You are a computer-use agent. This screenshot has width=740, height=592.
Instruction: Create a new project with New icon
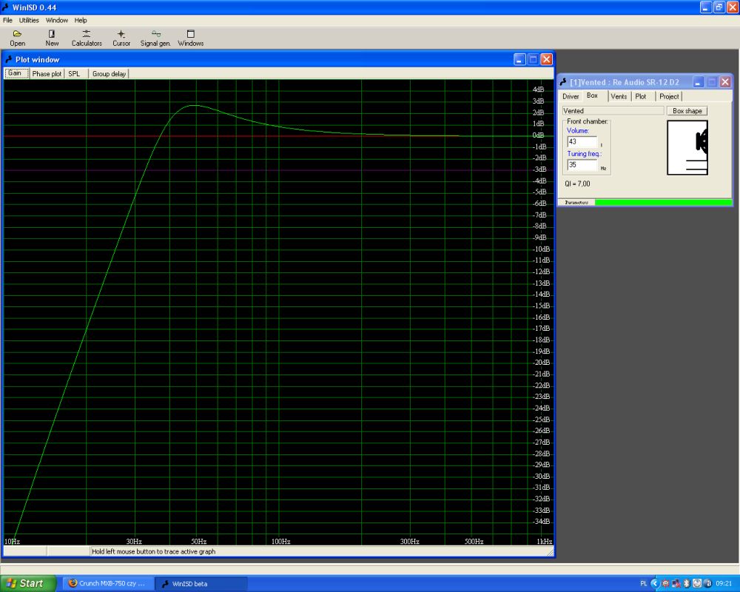tap(52, 38)
